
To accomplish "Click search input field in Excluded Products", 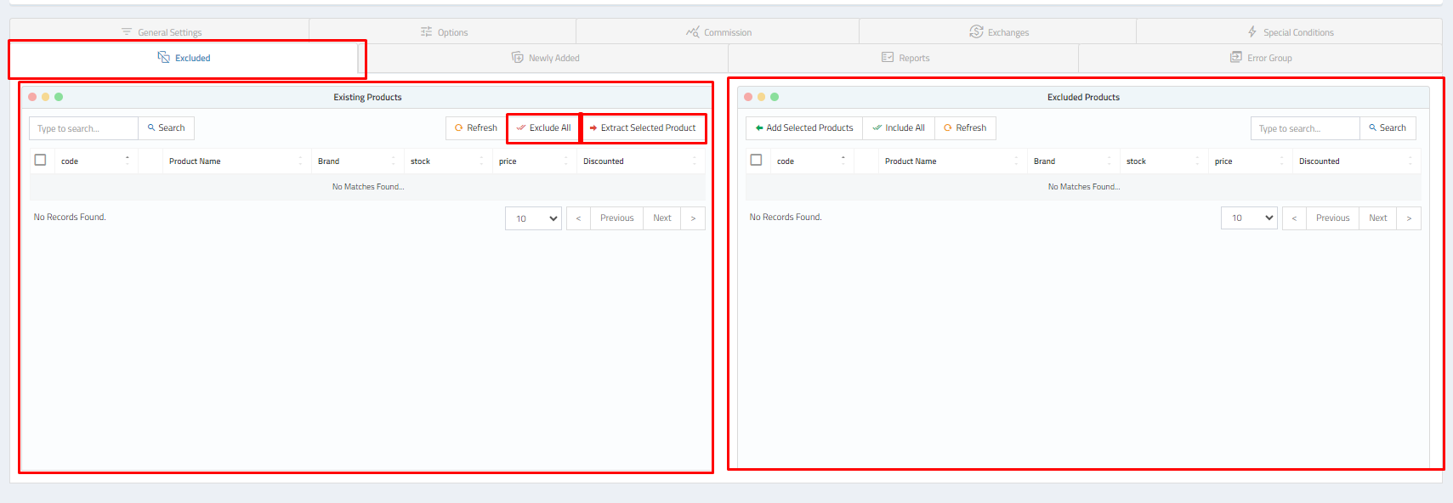I will pyautogui.click(x=1304, y=128).
